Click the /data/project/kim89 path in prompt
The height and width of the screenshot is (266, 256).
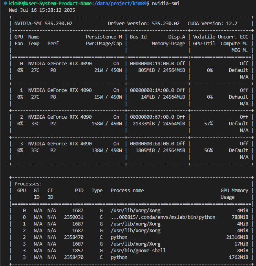tap(120, 4)
